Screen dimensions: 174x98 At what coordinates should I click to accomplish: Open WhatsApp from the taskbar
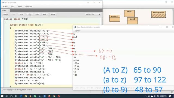coord(35,96)
